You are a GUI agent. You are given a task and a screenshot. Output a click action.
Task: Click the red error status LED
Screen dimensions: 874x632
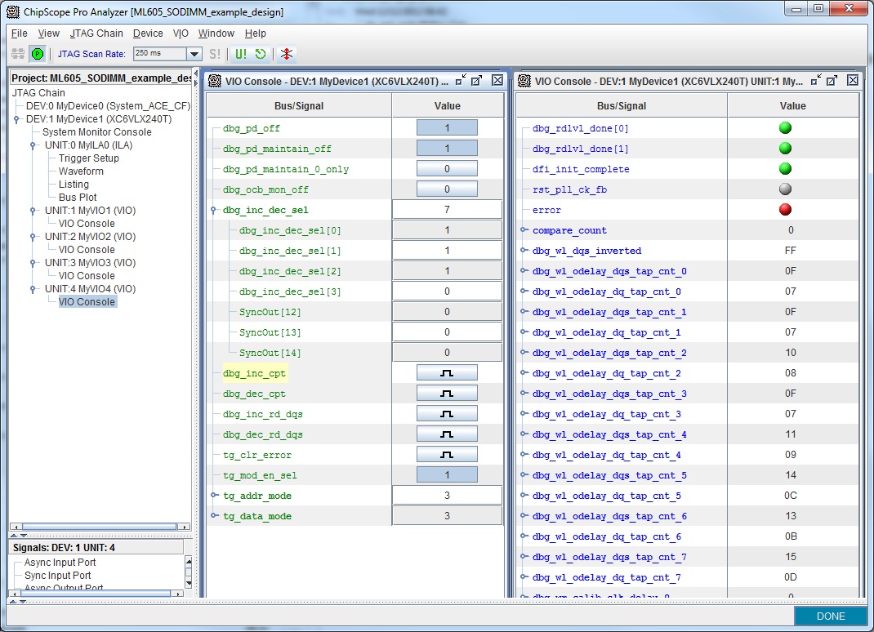785,210
